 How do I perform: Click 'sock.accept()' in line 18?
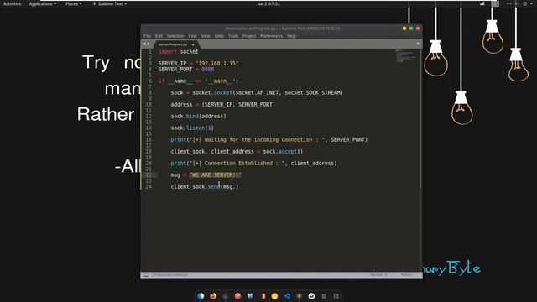[283, 151]
